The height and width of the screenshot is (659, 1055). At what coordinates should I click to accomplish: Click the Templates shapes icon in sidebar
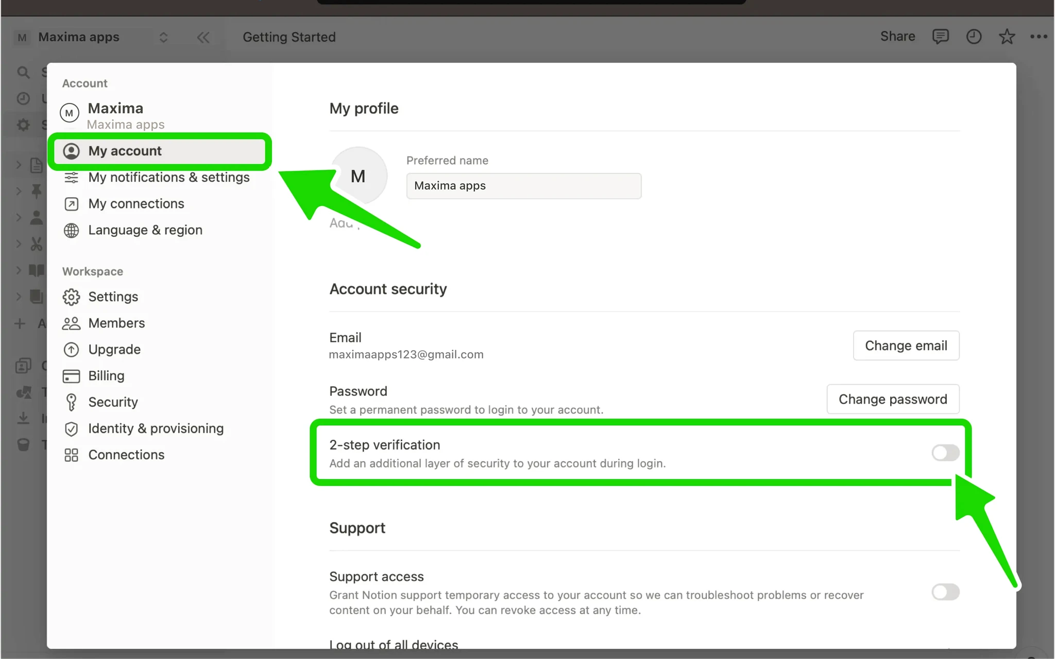(23, 392)
